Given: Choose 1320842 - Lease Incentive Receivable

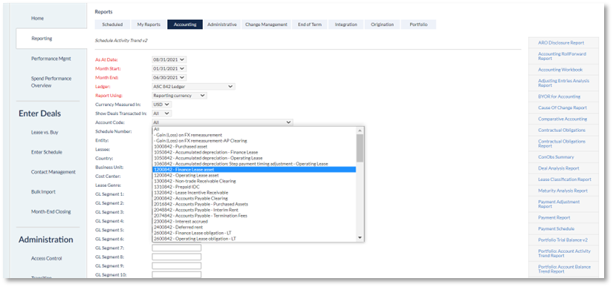Looking at the screenshot, I should tap(254, 193).
